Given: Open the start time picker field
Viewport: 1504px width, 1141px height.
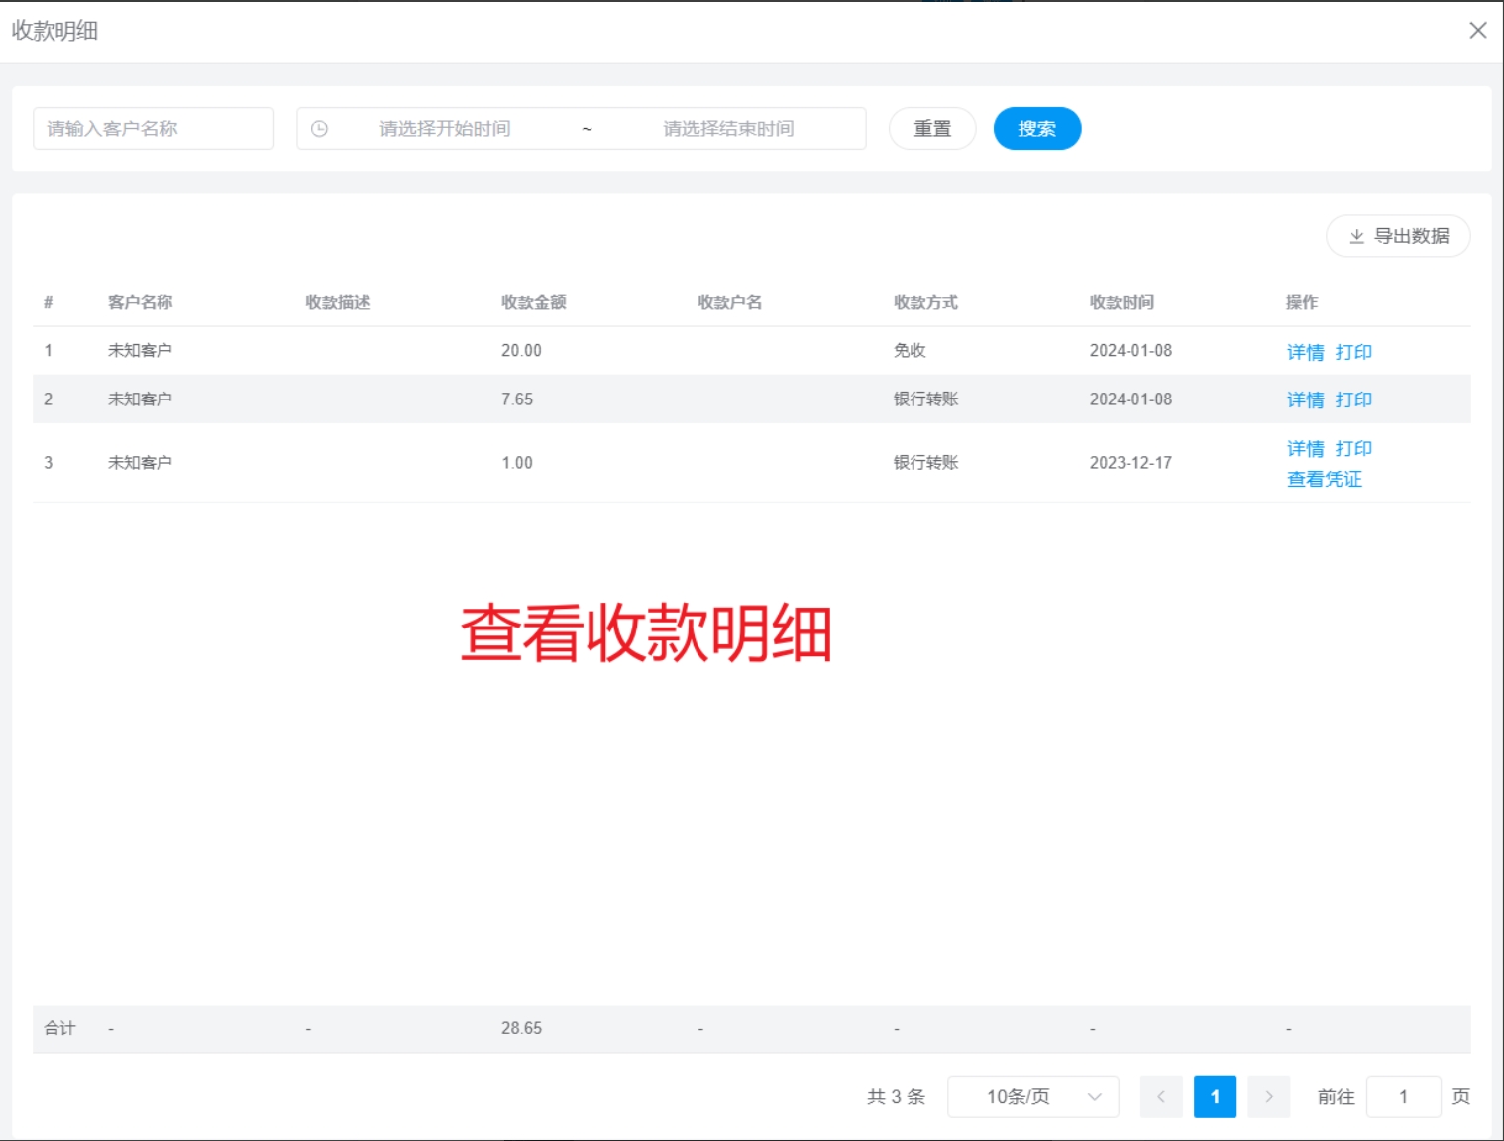Looking at the screenshot, I should (445, 129).
